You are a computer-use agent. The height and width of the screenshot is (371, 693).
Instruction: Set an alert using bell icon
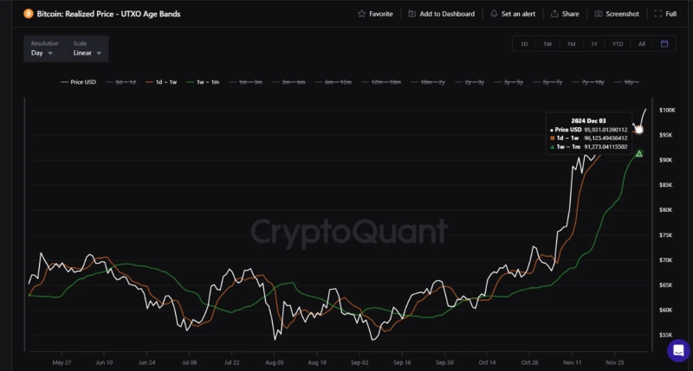coord(513,14)
